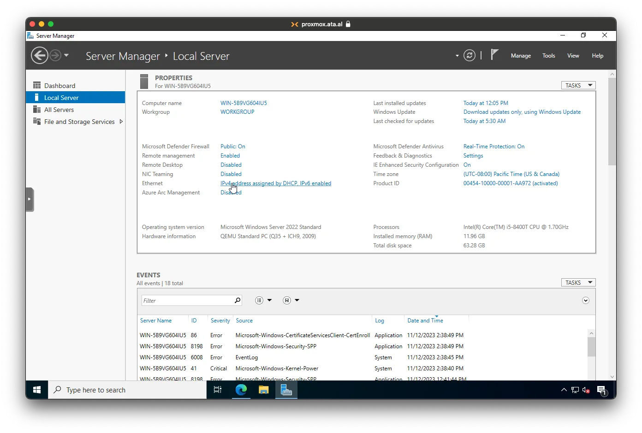This screenshot has height=433, width=642.
Task: Select Local Server in the sidebar
Action: click(x=76, y=98)
